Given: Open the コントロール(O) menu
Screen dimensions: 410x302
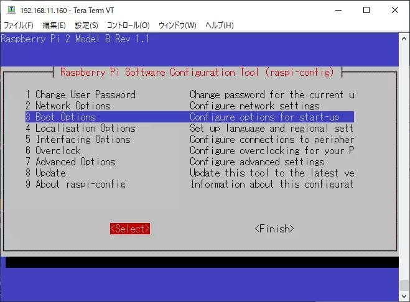Looking at the screenshot, I should point(128,25).
